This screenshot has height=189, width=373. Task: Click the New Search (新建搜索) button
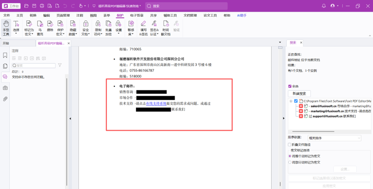point(299,93)
